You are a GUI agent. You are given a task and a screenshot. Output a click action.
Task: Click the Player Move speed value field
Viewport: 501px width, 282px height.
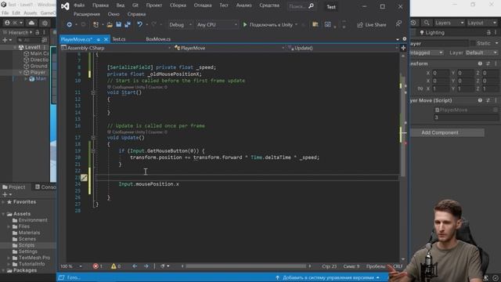(466, 117)
